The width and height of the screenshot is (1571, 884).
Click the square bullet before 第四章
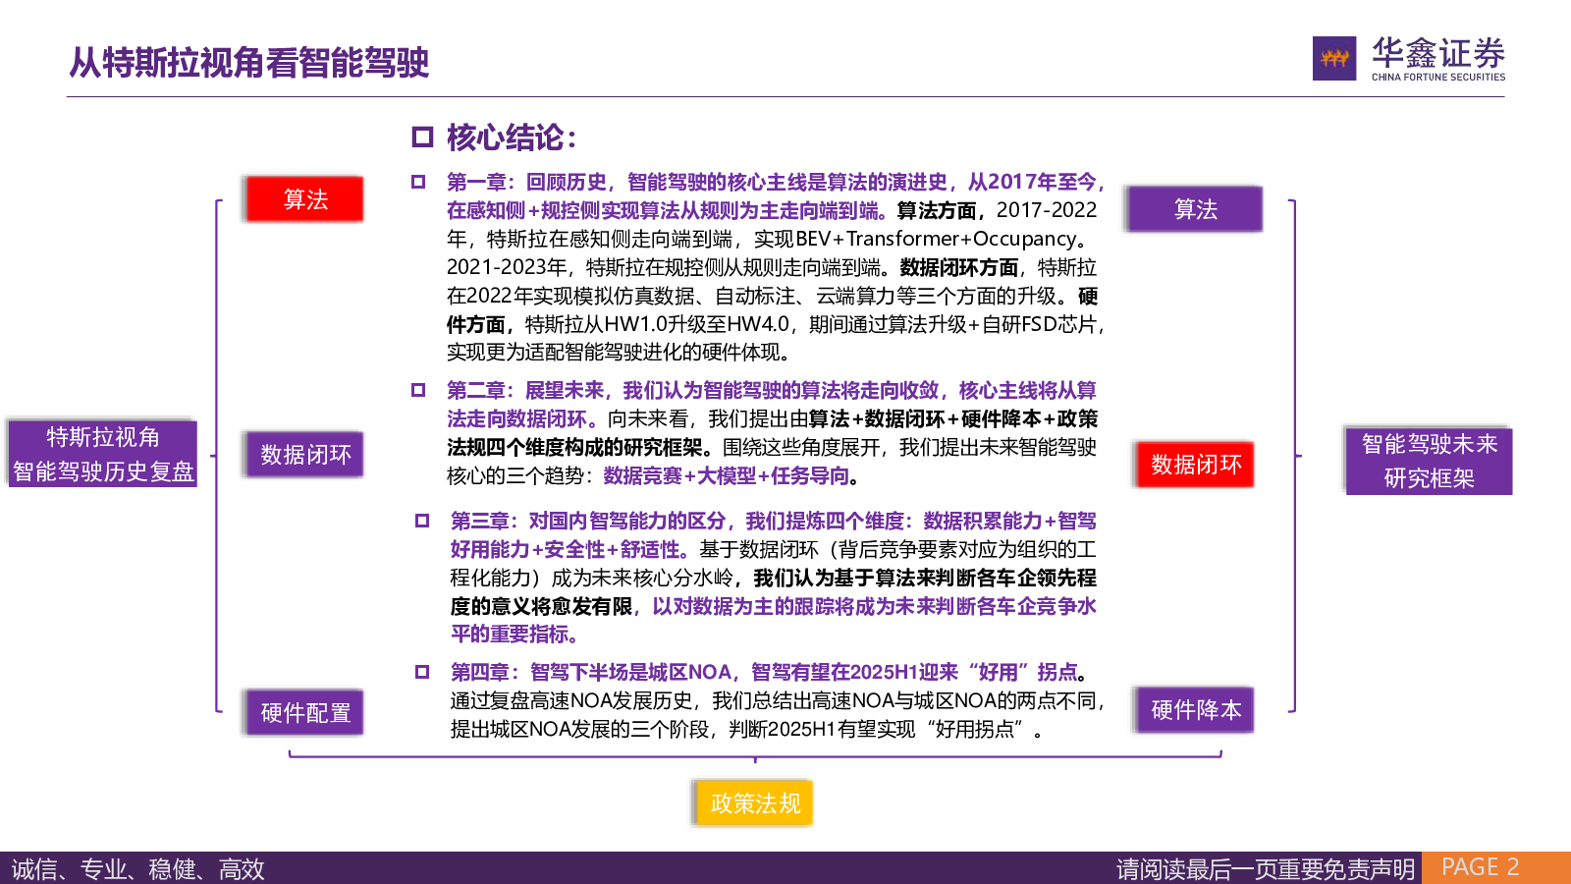coord(422,672)
